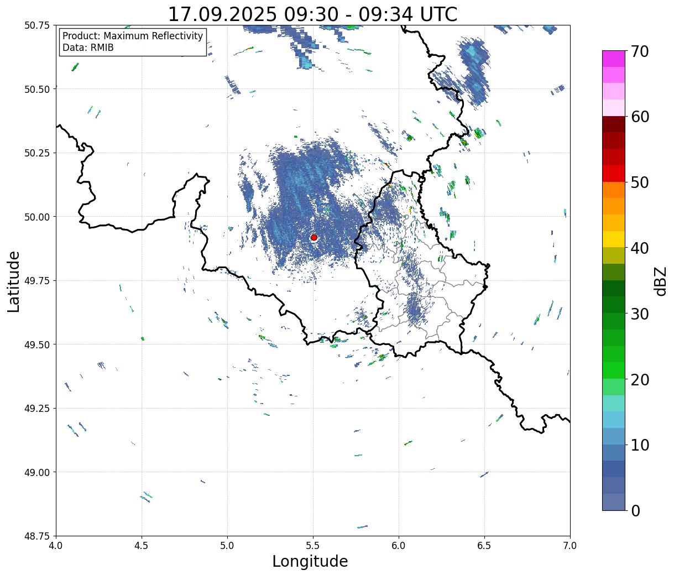Click the longitude tick label 5.0
Viewport: 674px width, 575px height.
227,546
